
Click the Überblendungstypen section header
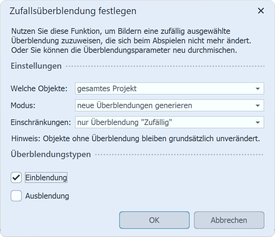[x=51, y=154]
